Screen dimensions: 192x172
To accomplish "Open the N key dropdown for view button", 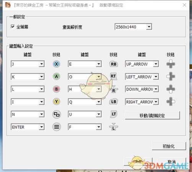I will click(x=28, y=114).
